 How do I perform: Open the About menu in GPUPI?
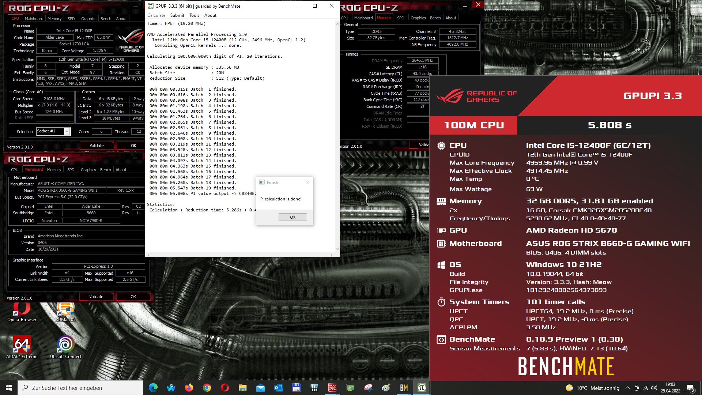(210, 15)
